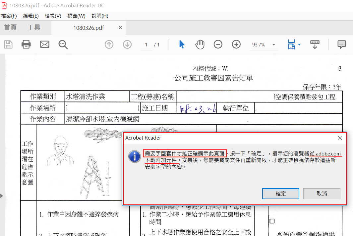Image resolution: width=353 pixels, height=236 pixels.
Task: Click 取消 in Acrobat Reader dialog
Action: click(322, 194)
